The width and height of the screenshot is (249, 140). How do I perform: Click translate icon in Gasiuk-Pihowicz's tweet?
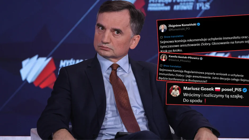161,65
